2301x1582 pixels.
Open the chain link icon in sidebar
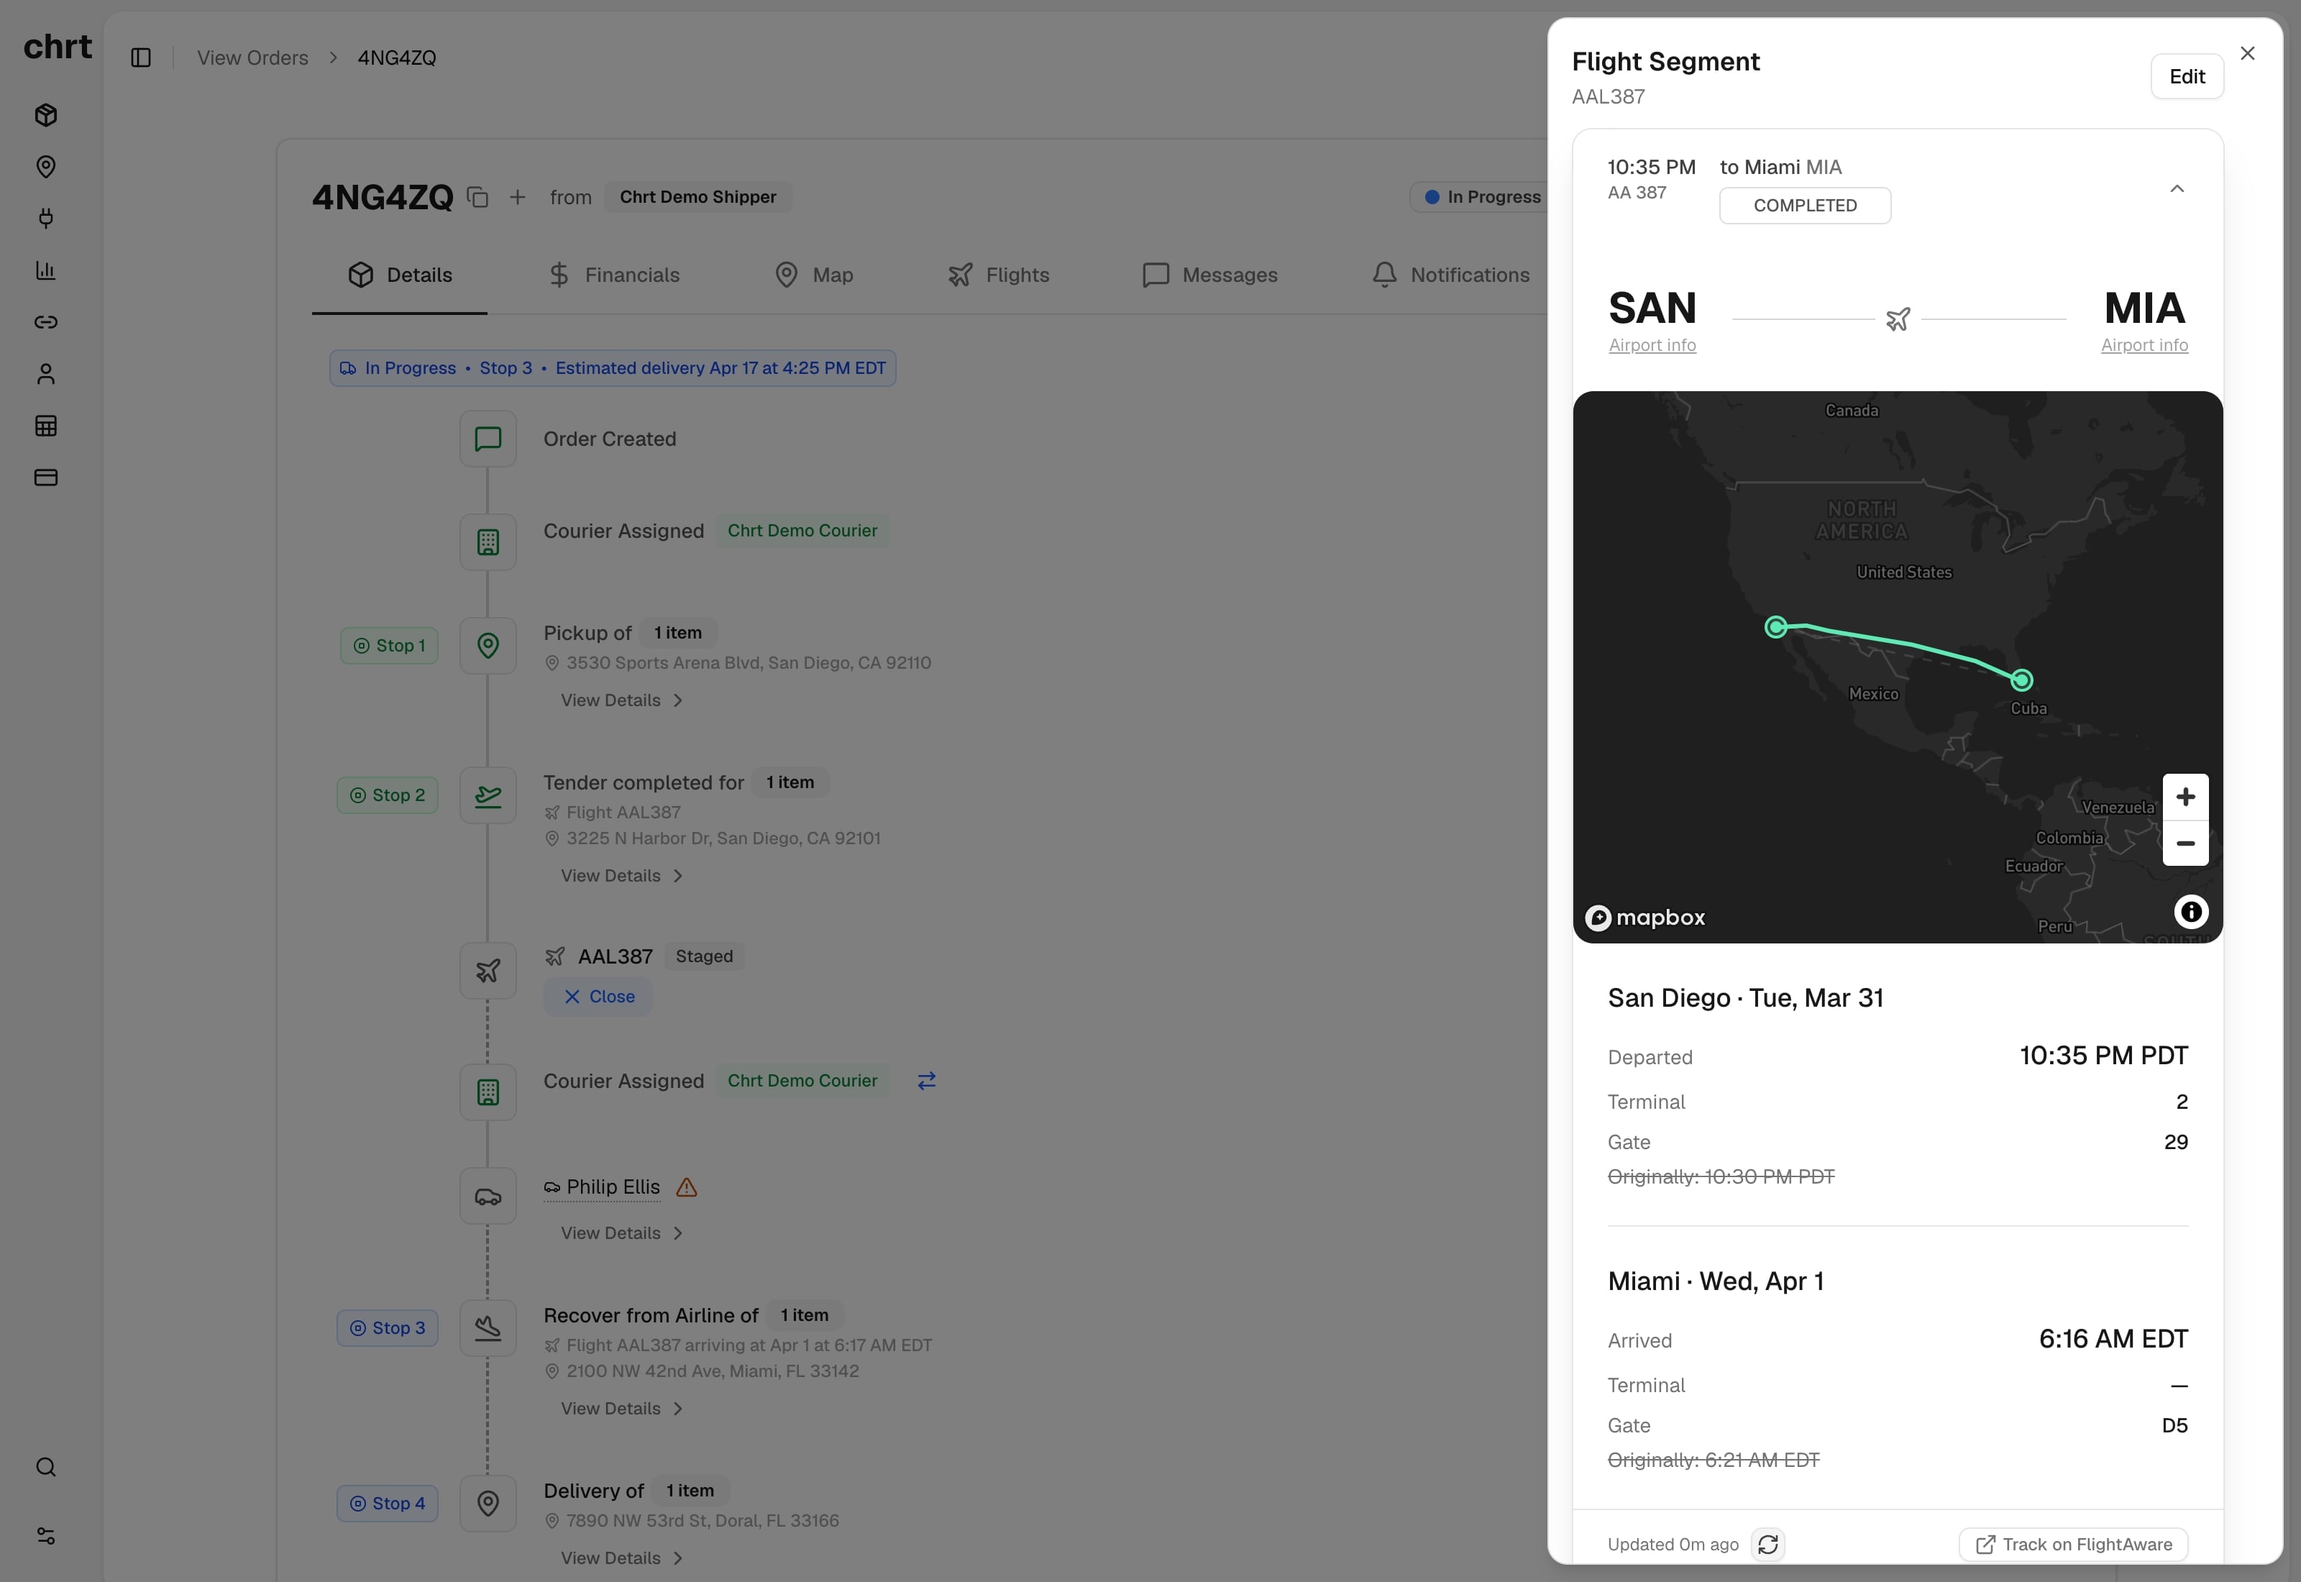45,322
